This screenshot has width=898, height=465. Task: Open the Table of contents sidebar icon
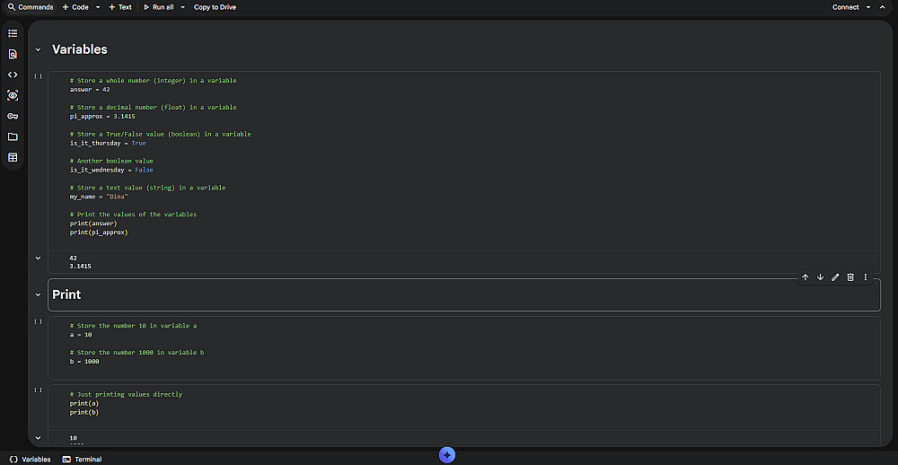pos(13,33)
